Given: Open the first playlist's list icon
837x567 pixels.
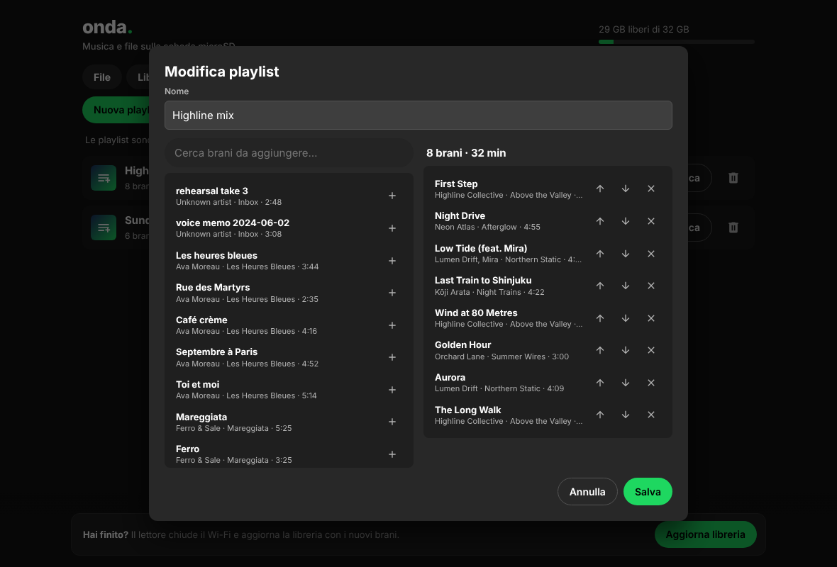Looking at the screenshot, I should (x=104, y=178).
